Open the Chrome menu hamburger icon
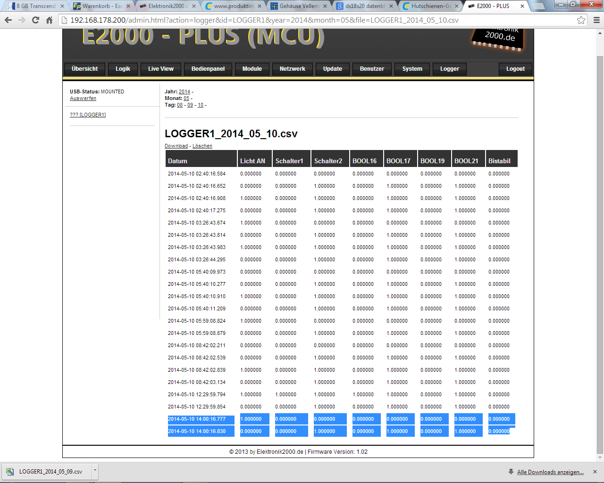 point(596,20)
